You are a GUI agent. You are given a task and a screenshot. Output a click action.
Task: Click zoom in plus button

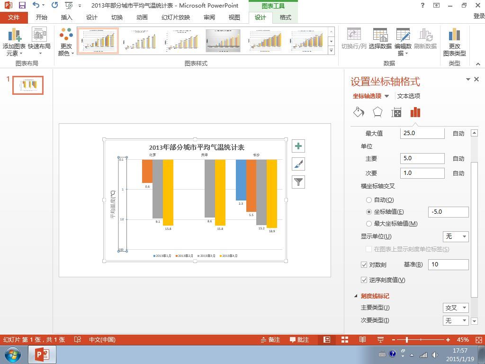click(x=448, y=340)
